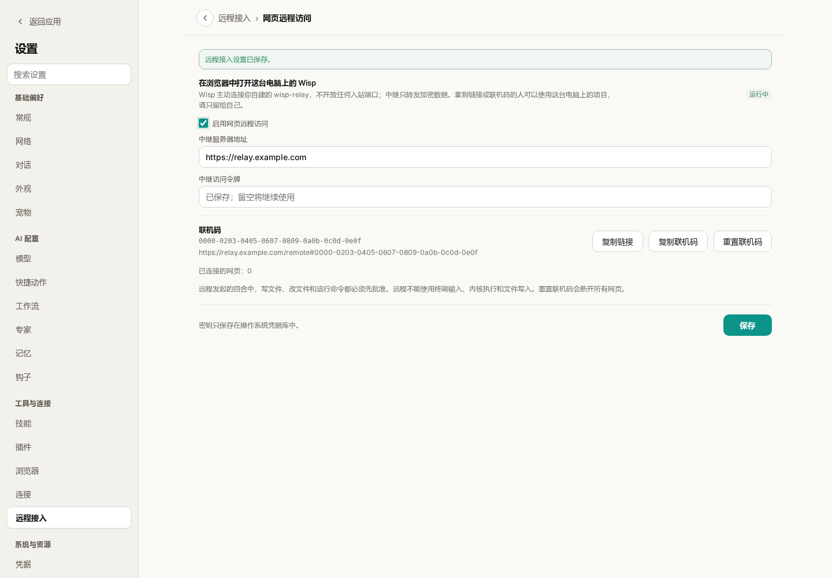832x578 pixels.
Task: Click the 复制联机码 button
Action: pyautogui.click(x=678, y=242)
